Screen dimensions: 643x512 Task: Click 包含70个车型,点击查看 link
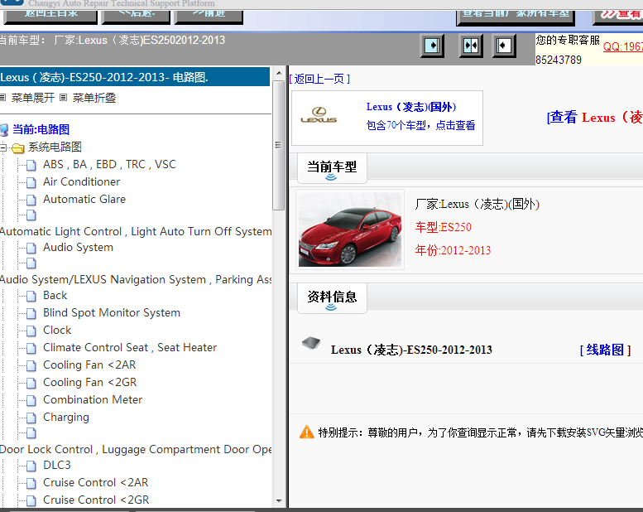420,126
